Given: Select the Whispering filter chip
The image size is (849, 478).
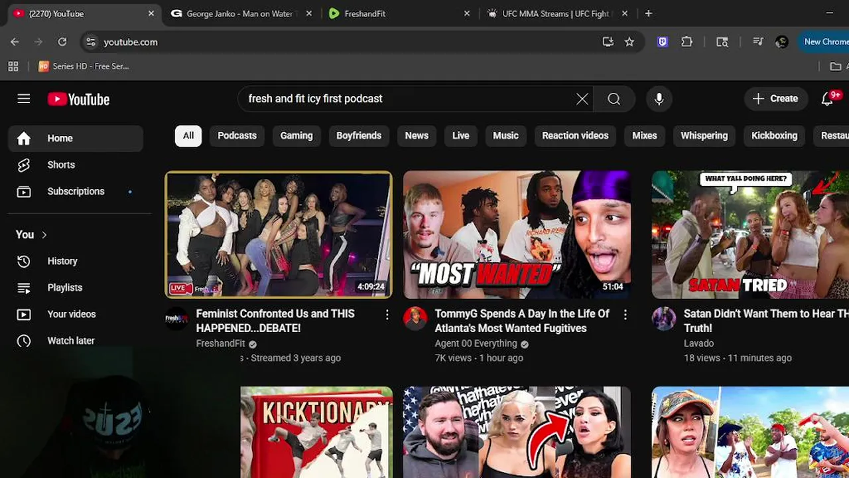Looking at the screenshot, I should pyautogui.click(x=704, y=135).
